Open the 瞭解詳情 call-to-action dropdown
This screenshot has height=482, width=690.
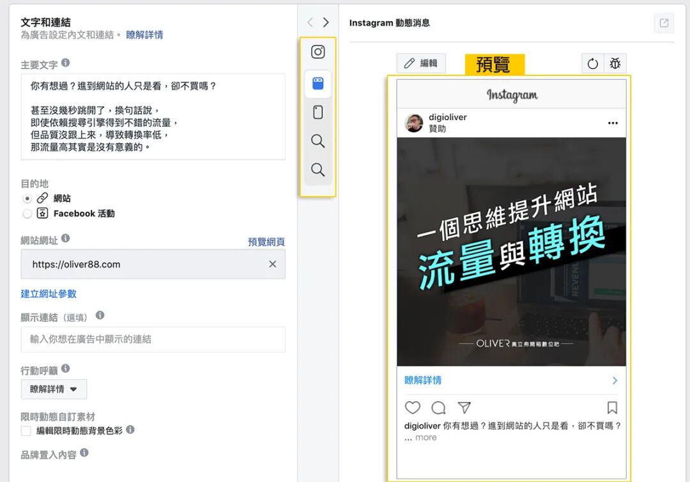[54, 389]
